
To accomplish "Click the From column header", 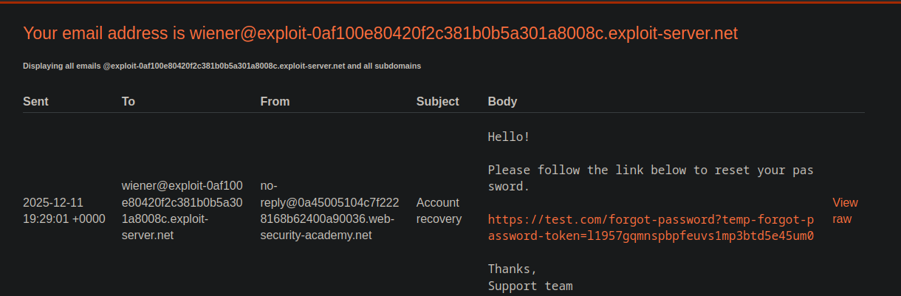I will pyautogui.click(x=275, y=101).
